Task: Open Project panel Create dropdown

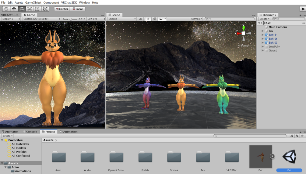Action: (8, 136)
